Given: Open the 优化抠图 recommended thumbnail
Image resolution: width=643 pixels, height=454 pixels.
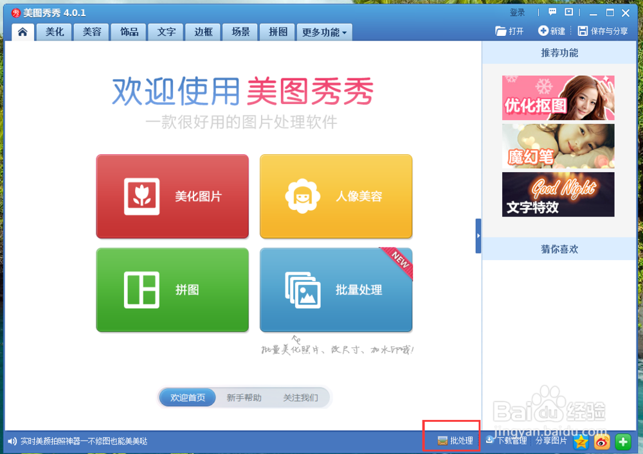Looking at the screenshot, I should (558, 98).
